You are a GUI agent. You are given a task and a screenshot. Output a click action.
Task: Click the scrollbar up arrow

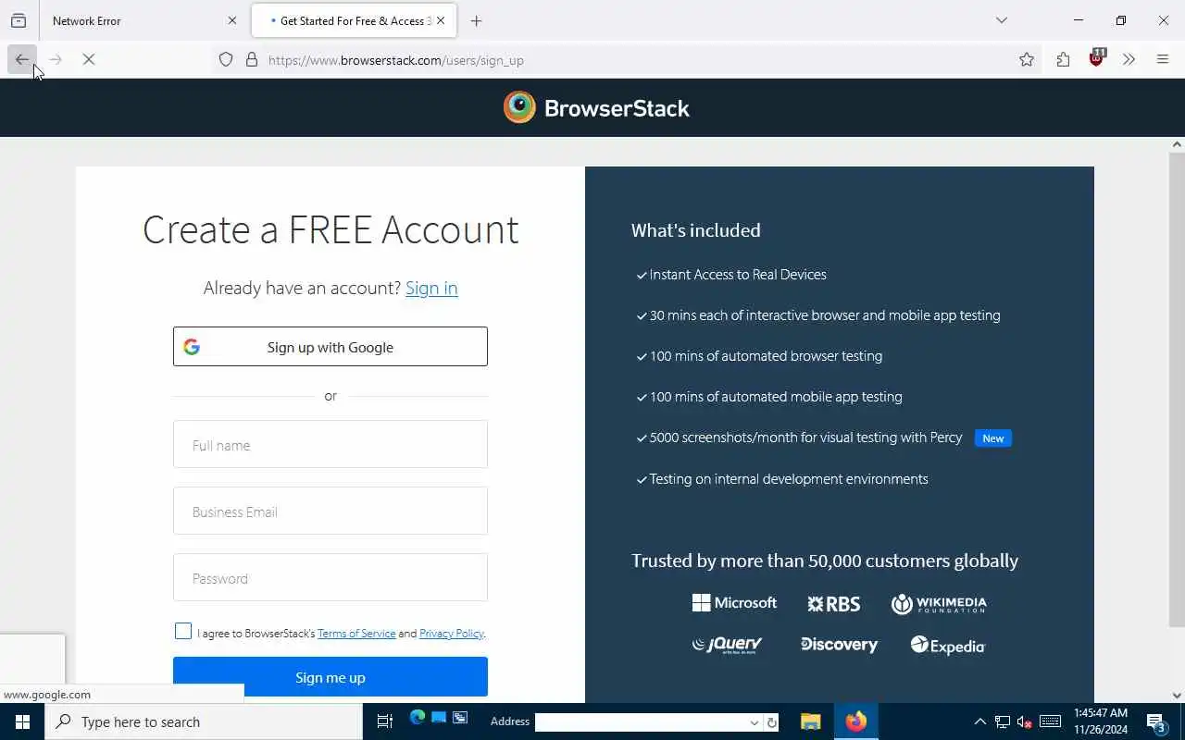point(1177,144)
